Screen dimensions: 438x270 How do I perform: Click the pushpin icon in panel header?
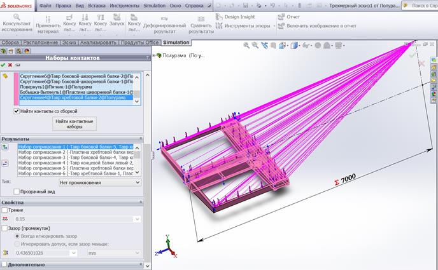(17, 65)
